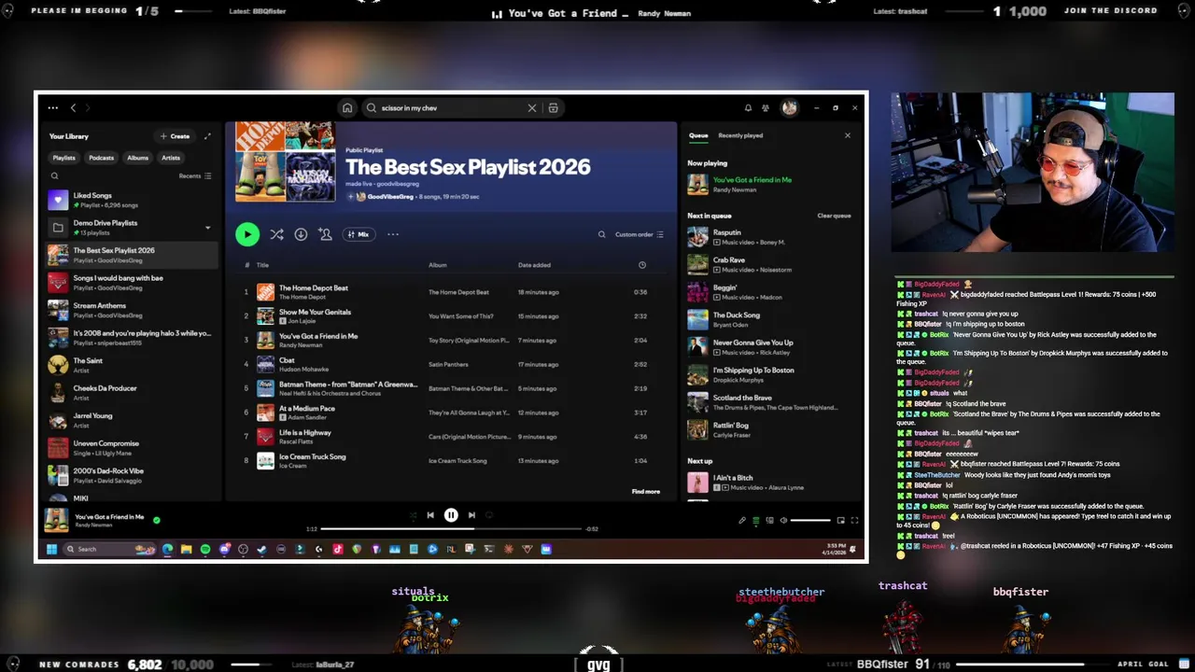
Task: Open Stream Anthems playlist in the library
Action: point(133,310)
